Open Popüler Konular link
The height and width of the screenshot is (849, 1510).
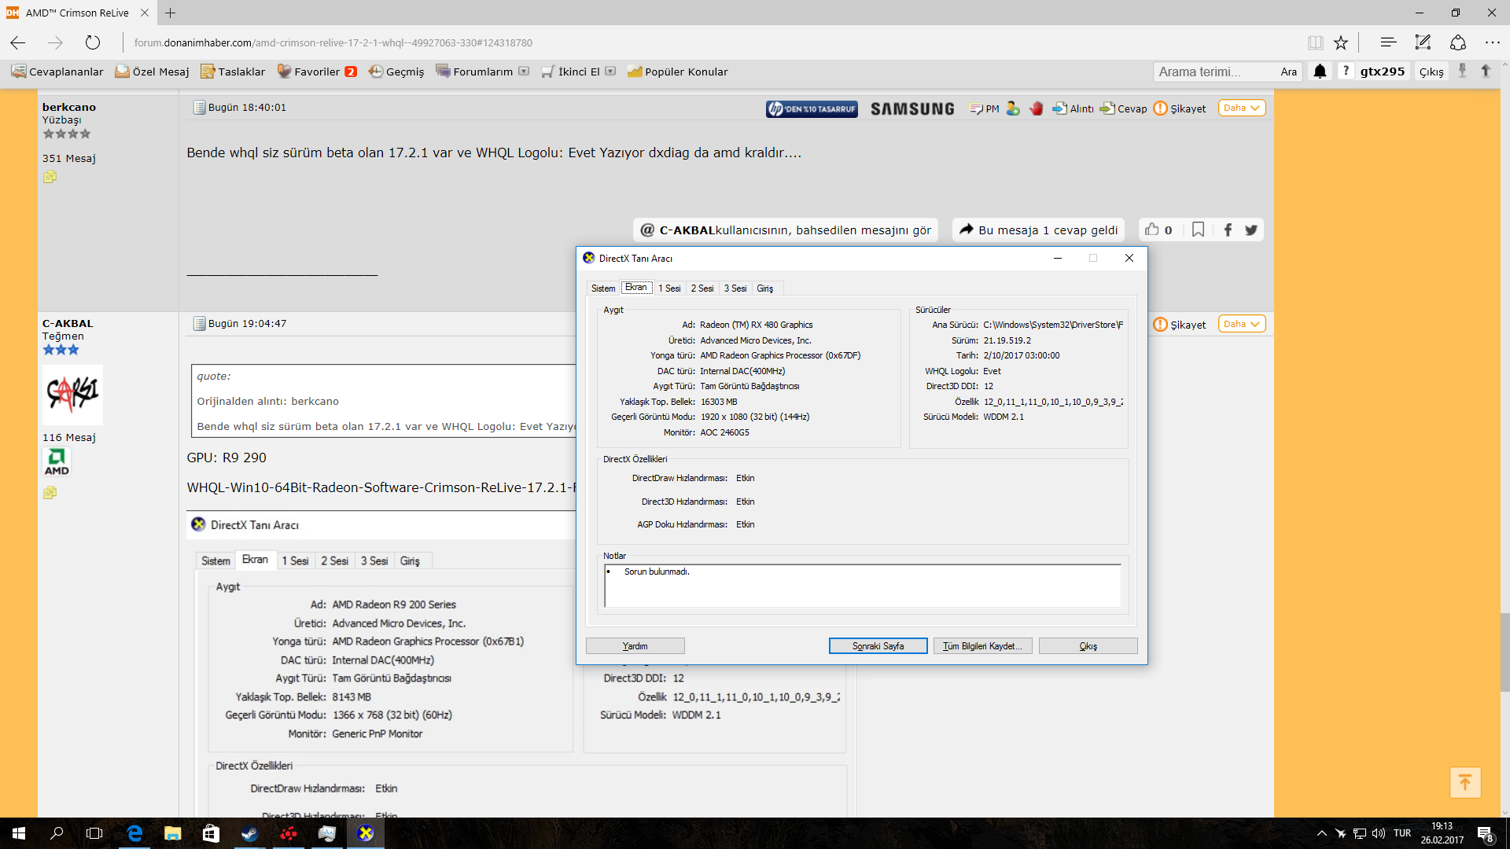point(678,72)
